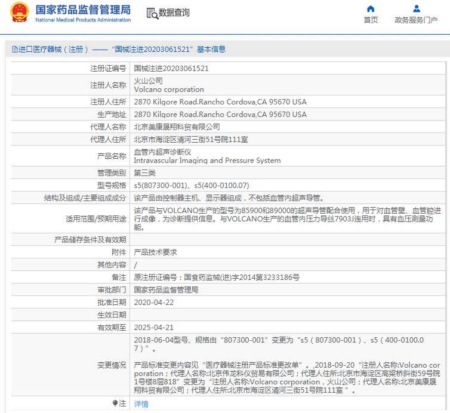The height and width of the screenshot is (413, 450).
Task: Click approval date 2020-04-22
Action: pos(154,303)
